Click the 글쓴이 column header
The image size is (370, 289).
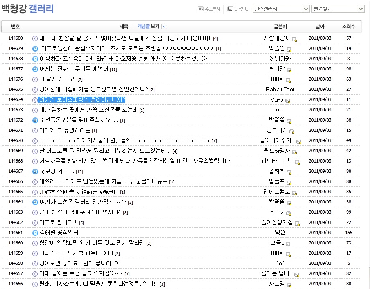tap(280, 27)
